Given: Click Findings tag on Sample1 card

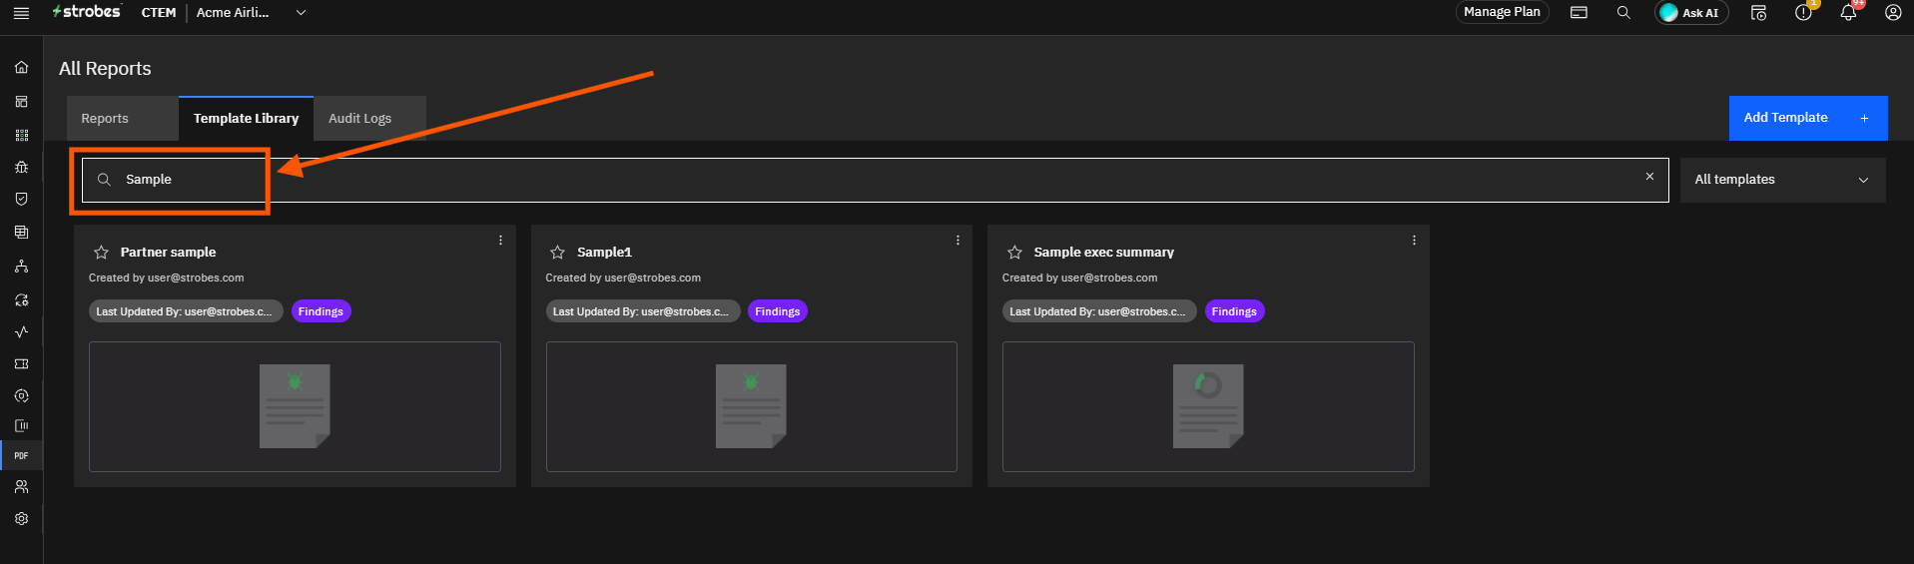Looking at the screenshot, I should [x=777, y=311].
